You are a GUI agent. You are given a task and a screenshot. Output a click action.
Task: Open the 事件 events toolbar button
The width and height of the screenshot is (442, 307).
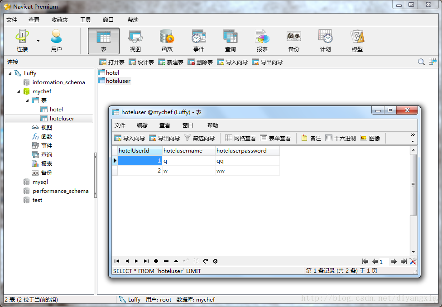point(199,41)
